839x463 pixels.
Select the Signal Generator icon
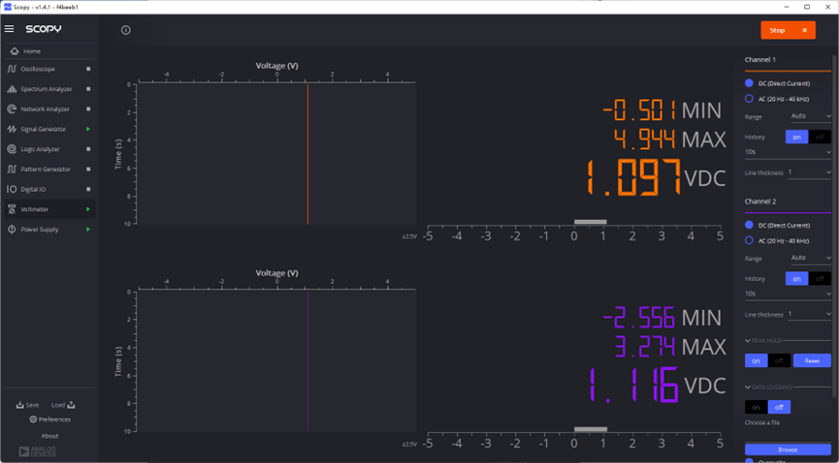12,129
